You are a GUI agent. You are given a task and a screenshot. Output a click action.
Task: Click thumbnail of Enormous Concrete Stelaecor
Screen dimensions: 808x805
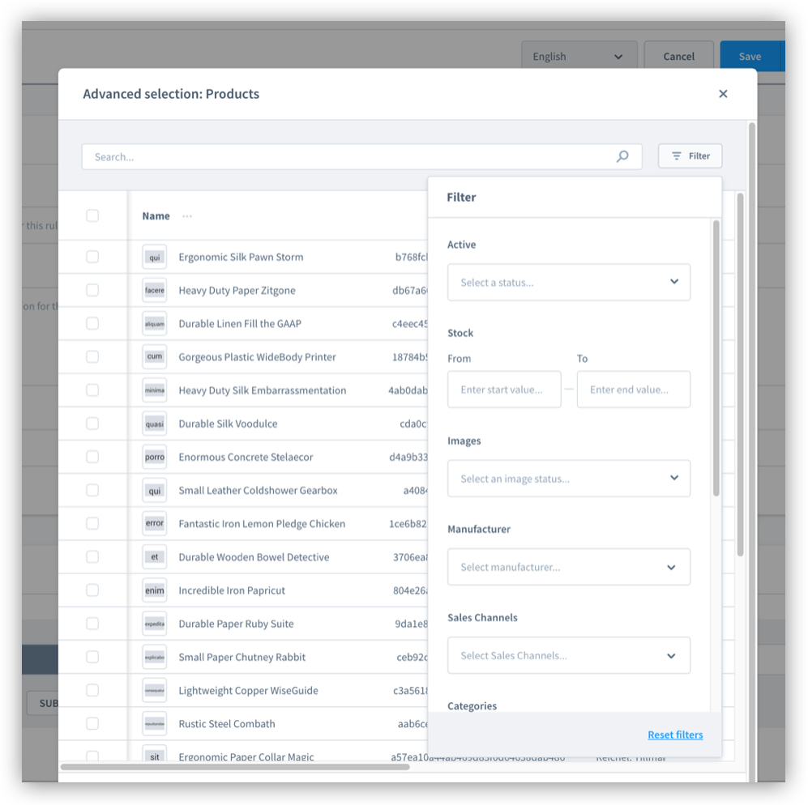click(x=155, y=457)
